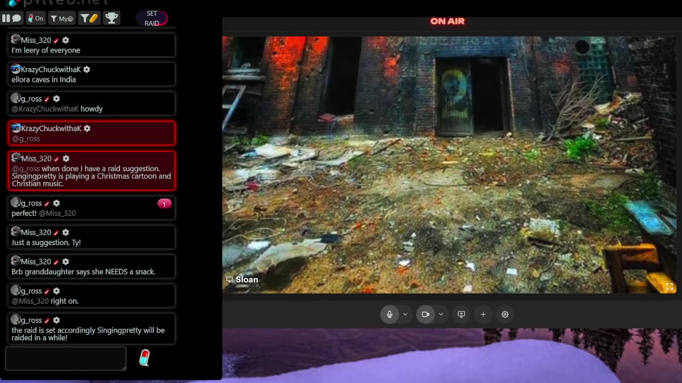Open gear on Miss_320 'Just a suggestion' message
This screenshot has height=383, width=682.
pos(66,232)
